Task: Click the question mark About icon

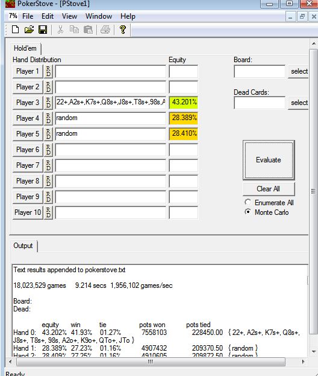Action: (123, 30)
